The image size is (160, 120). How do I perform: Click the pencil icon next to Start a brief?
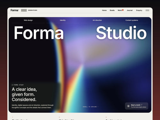141,105
